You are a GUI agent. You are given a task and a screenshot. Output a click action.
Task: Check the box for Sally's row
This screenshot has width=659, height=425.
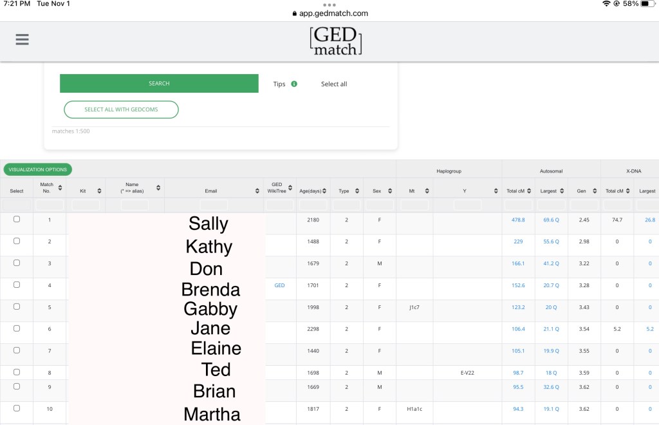pyautogui.click(x=17, y=220)
